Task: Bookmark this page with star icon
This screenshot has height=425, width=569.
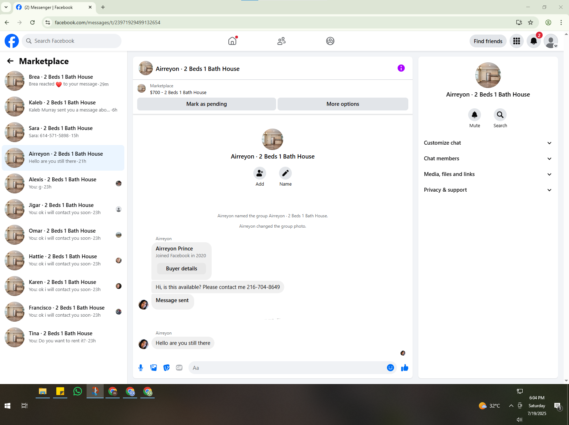Action: [x=531, y=22]
